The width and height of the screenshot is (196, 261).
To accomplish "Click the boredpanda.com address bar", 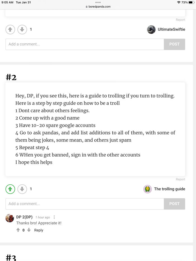I will [x=98, y=6].
